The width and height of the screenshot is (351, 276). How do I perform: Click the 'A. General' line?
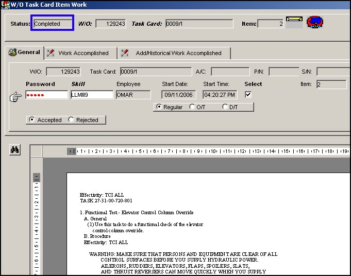tap(95, 218)
